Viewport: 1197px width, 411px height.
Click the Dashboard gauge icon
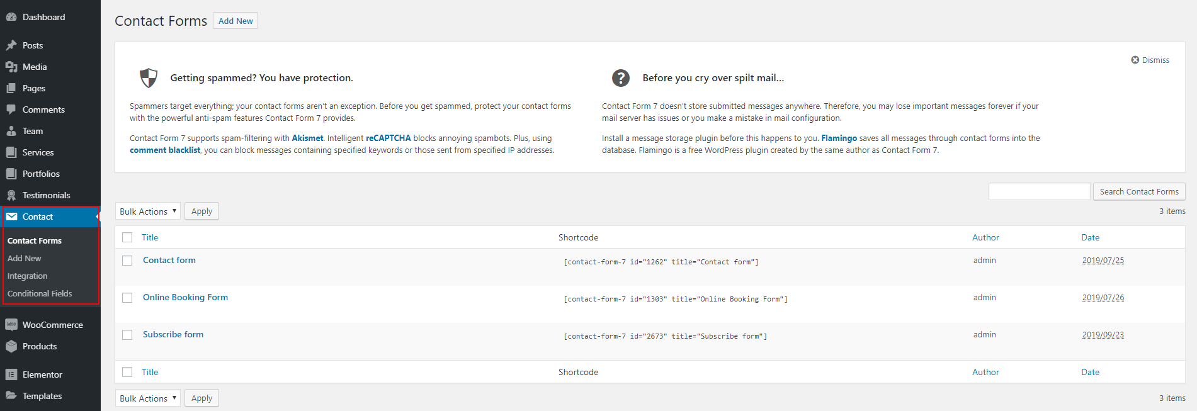click(x=11, y=17)
